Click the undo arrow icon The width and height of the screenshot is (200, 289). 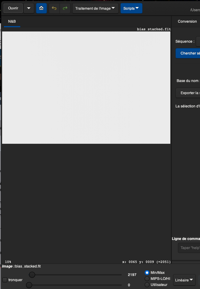point(54,8)
